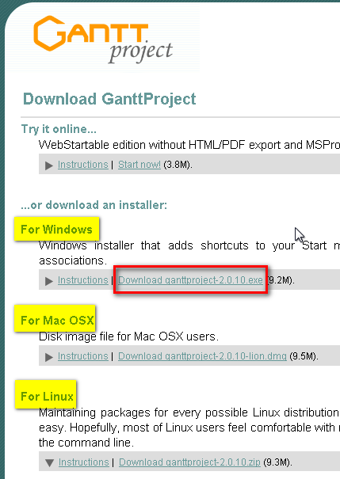Select the For Linux heading
This screenshot has width=340, height=479.
(x=47, y=396)
